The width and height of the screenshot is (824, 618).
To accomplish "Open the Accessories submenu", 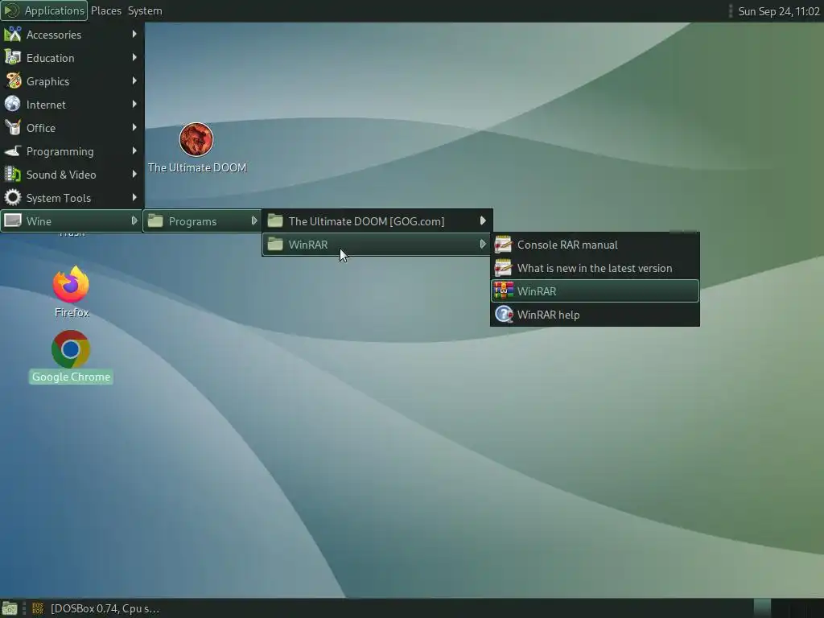I will pos(72,35).
